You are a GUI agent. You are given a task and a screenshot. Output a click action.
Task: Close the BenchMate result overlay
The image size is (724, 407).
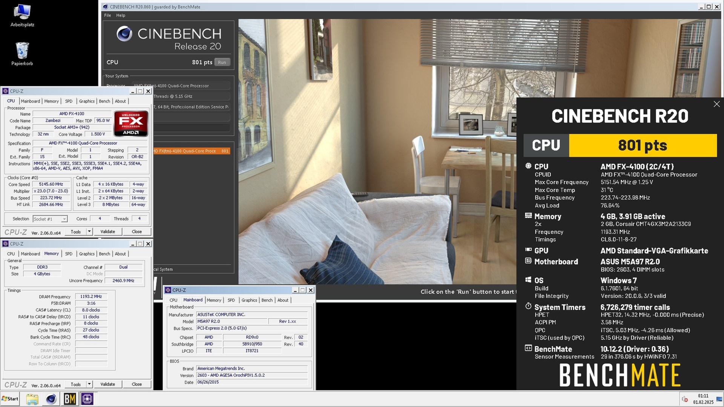click(716, 104)
